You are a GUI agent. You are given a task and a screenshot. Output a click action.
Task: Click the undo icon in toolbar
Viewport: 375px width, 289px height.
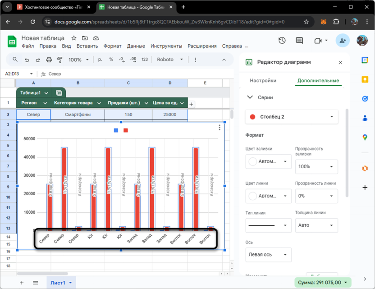coord(27,60)
